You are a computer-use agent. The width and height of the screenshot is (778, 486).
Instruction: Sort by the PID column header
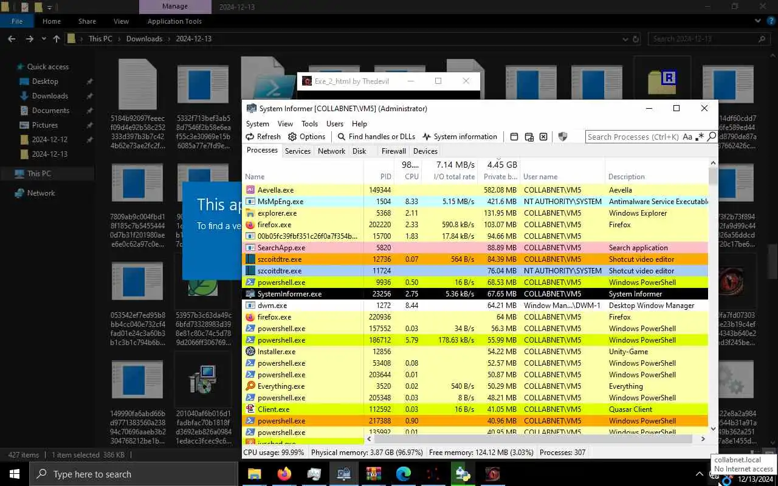385,177
